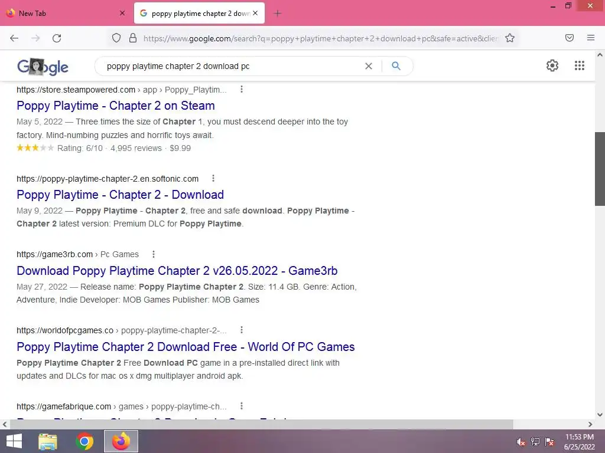Save page to Pocket
605x453 pixels.
pyautogui.click(x=570, y=38)
